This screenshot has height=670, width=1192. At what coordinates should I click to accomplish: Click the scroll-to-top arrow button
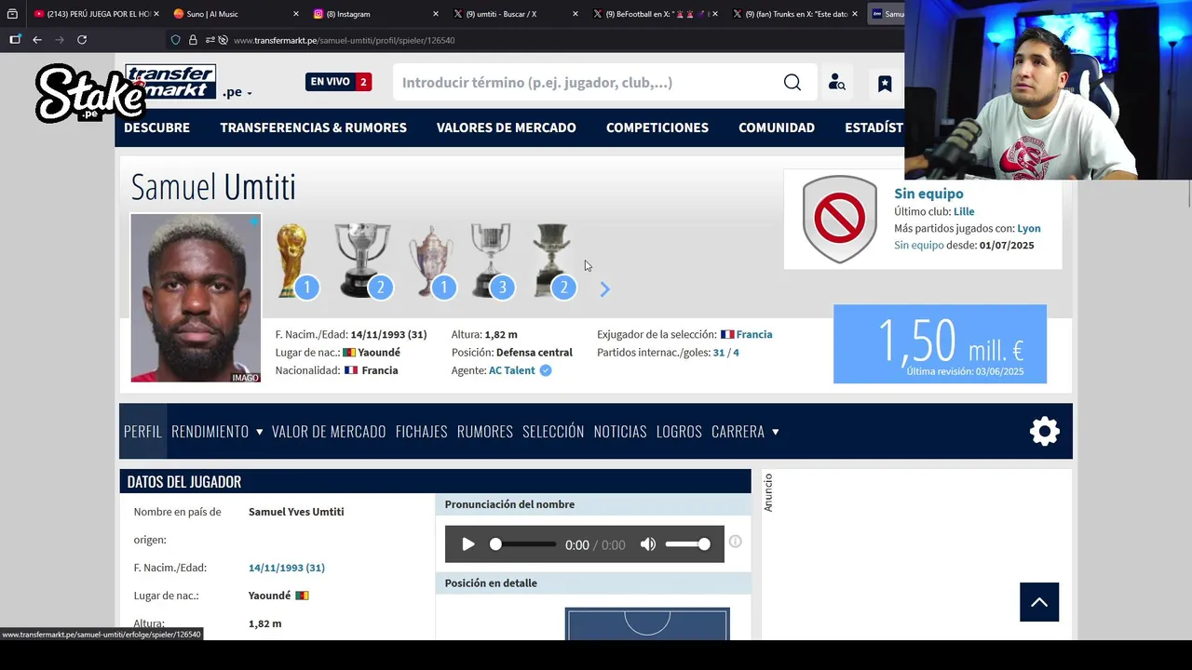(x=1039, y=602)
